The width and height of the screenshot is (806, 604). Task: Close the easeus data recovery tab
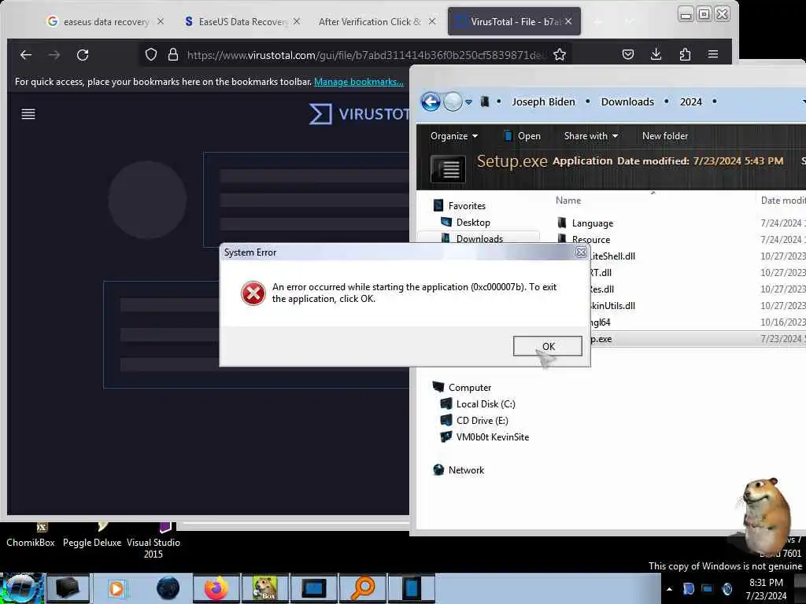(x=161, y=21)
